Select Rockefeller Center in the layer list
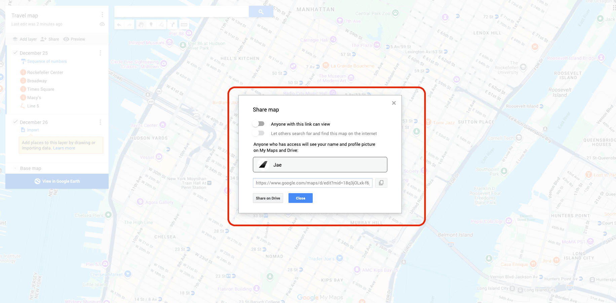616x303 pixels. [45, 72]
